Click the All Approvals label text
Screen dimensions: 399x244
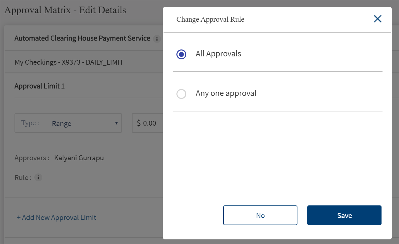pos(218,54)
